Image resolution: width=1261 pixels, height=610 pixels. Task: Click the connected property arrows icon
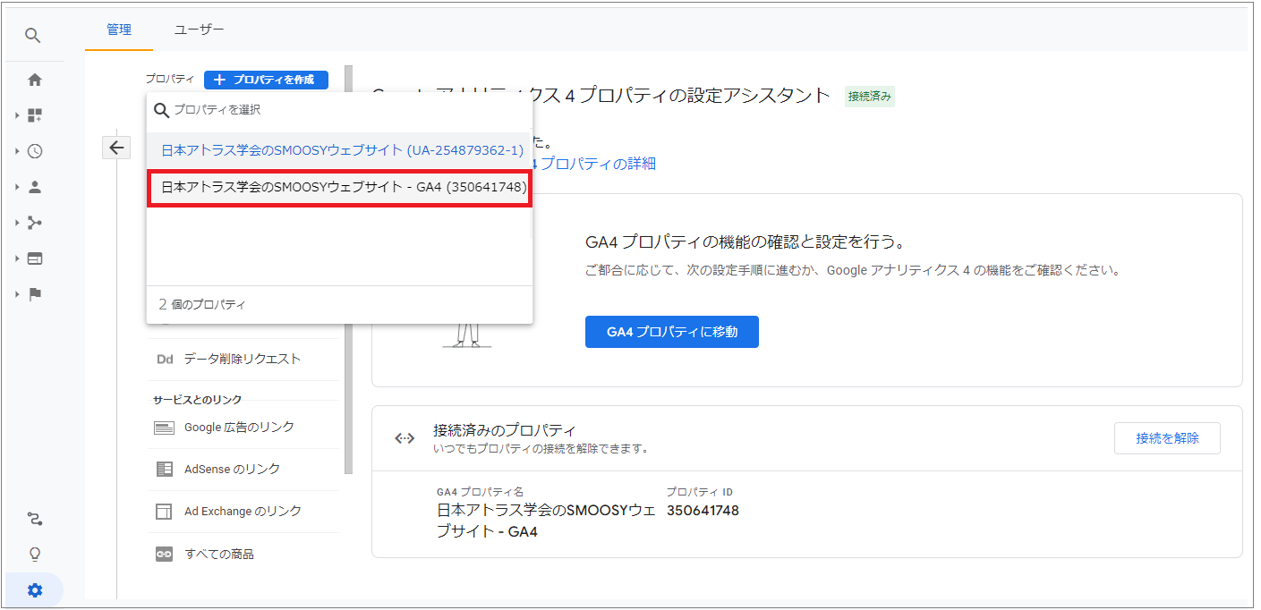tap(405, 438)
